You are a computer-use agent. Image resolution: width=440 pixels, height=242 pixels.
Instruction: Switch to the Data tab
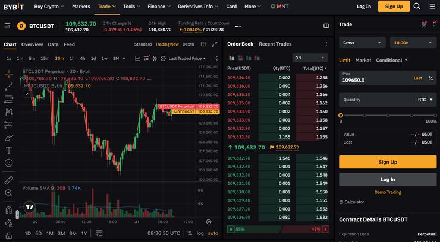tap(54, 44)
